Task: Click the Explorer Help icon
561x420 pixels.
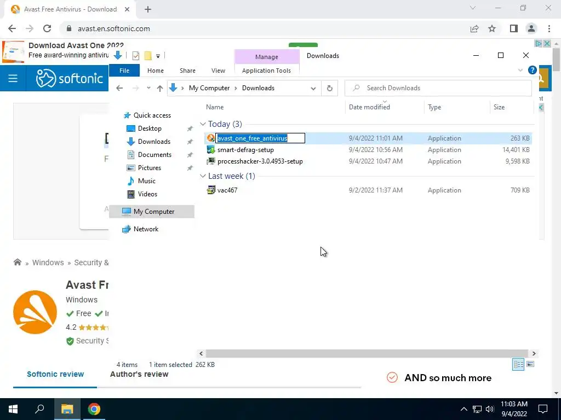Action: [532, 70]
